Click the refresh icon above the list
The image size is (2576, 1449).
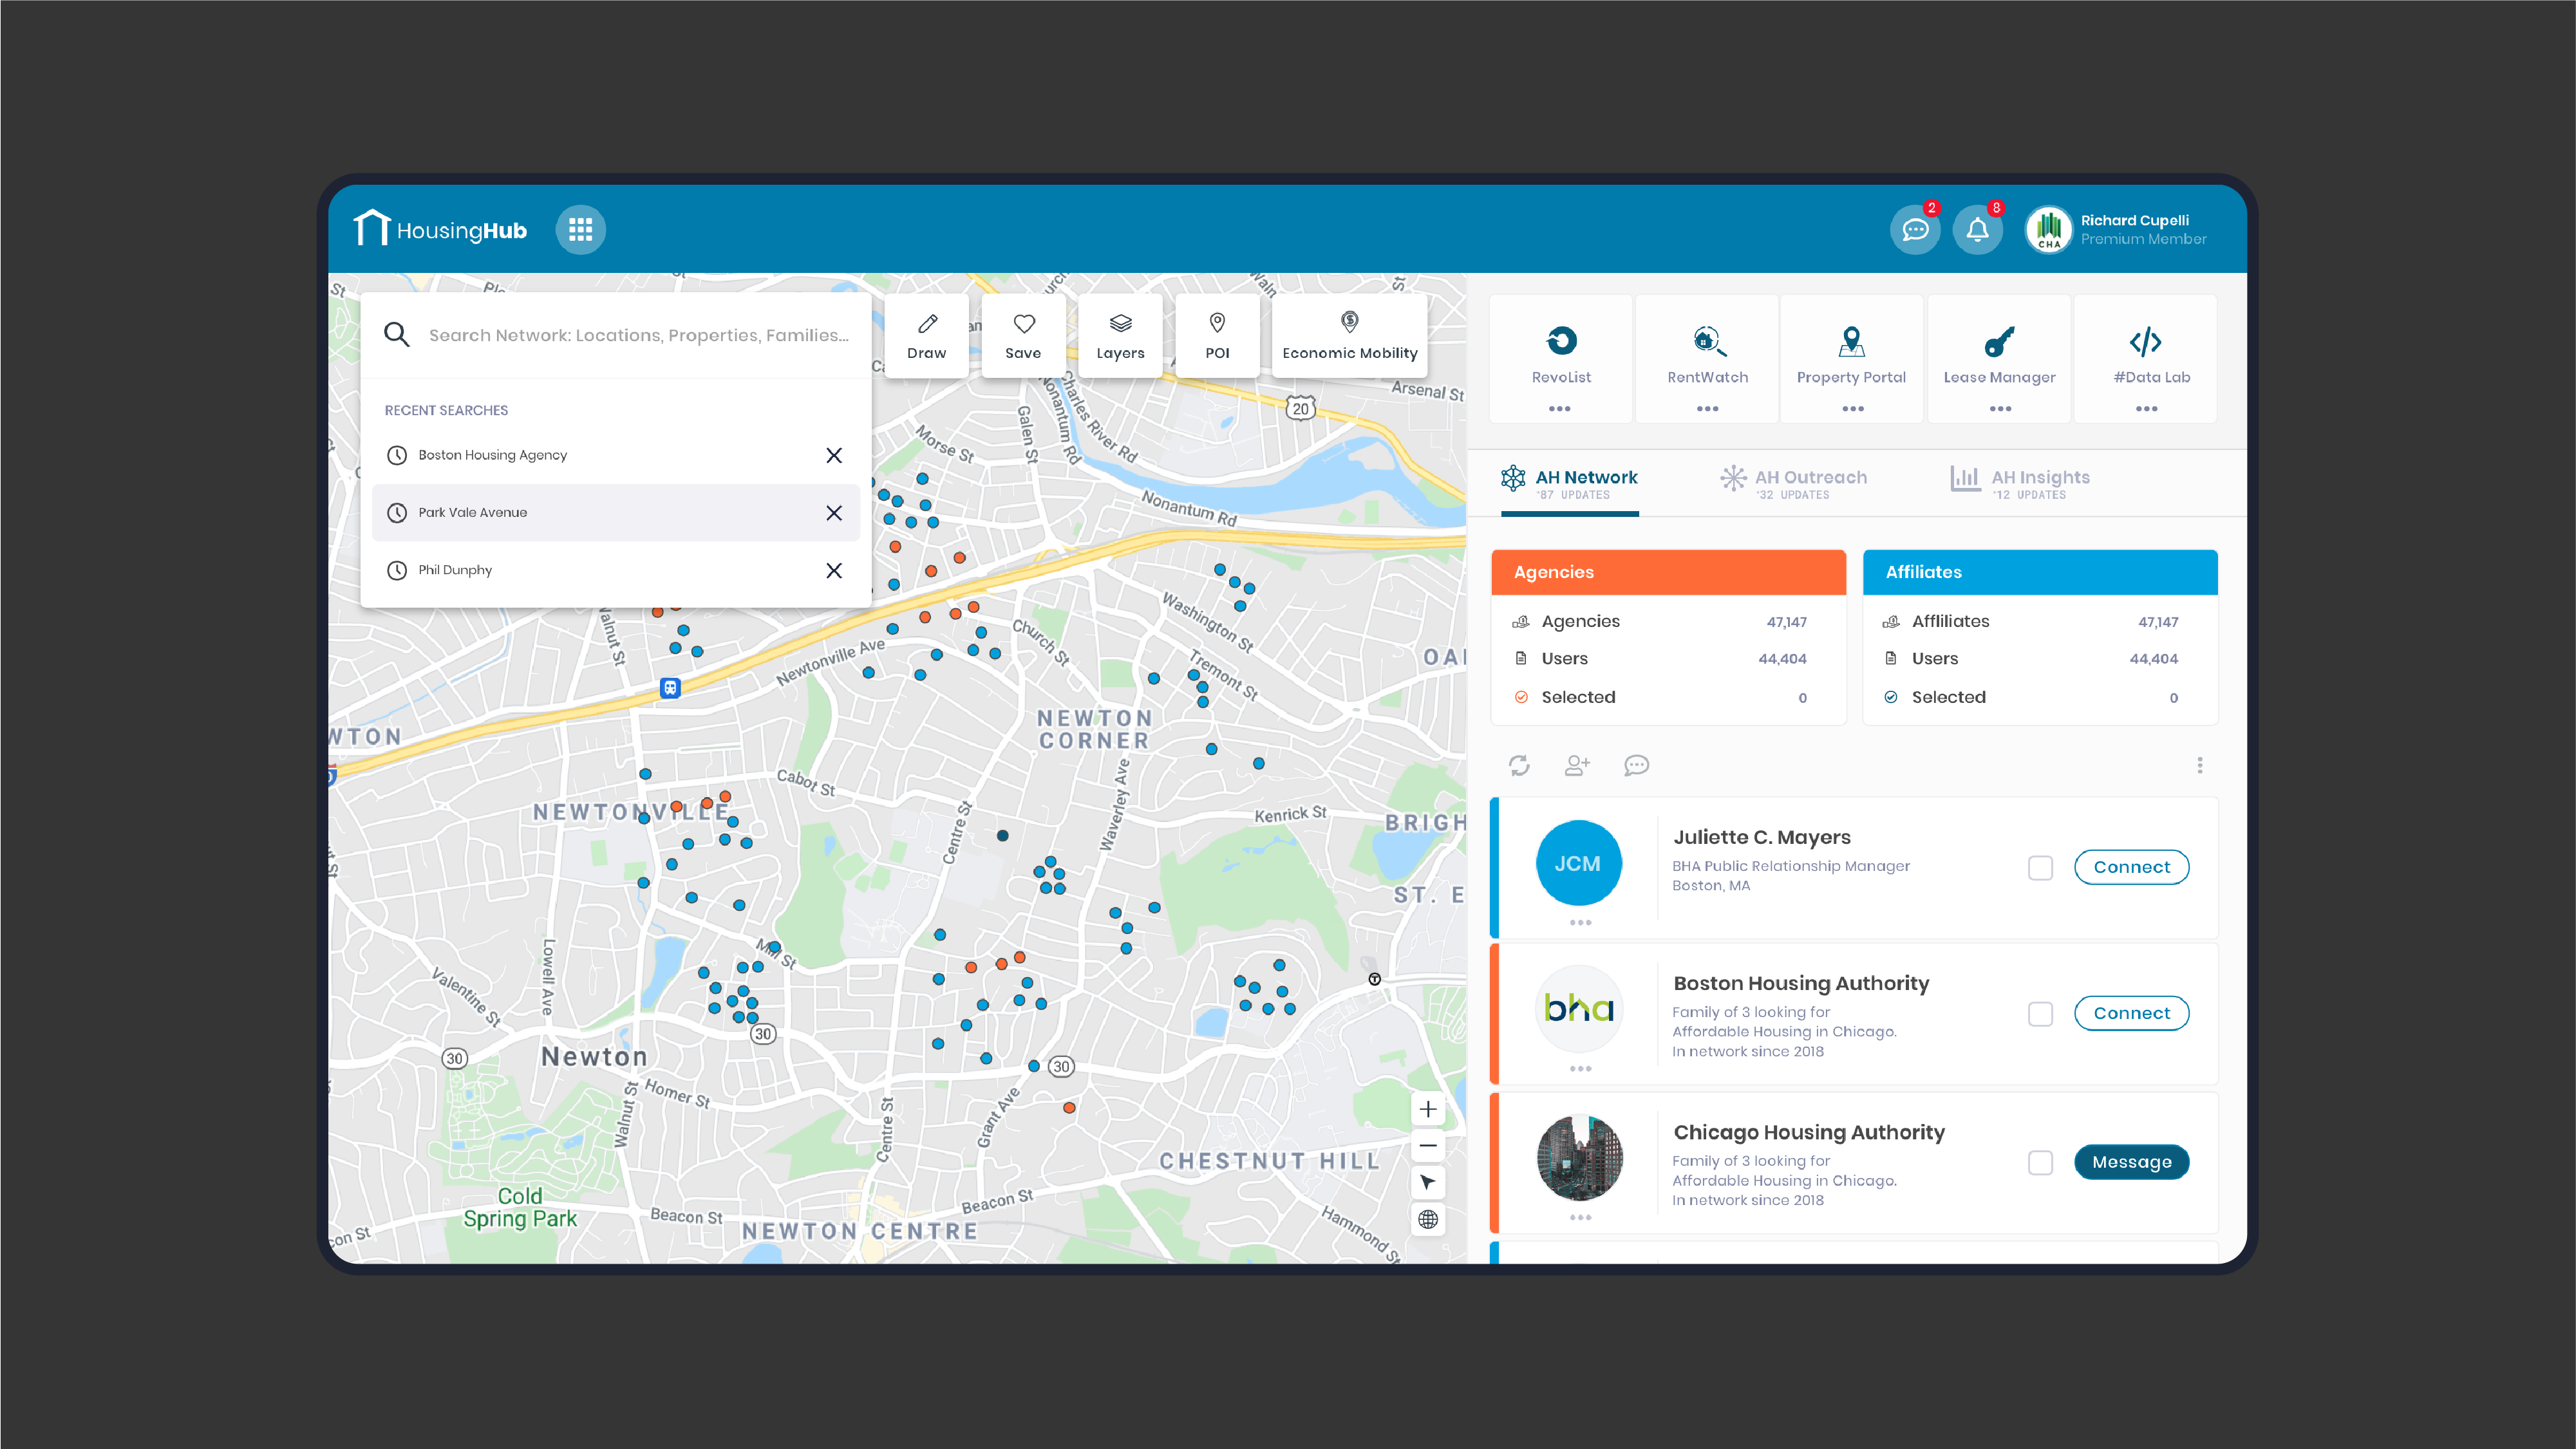[x=1519, y=765]
